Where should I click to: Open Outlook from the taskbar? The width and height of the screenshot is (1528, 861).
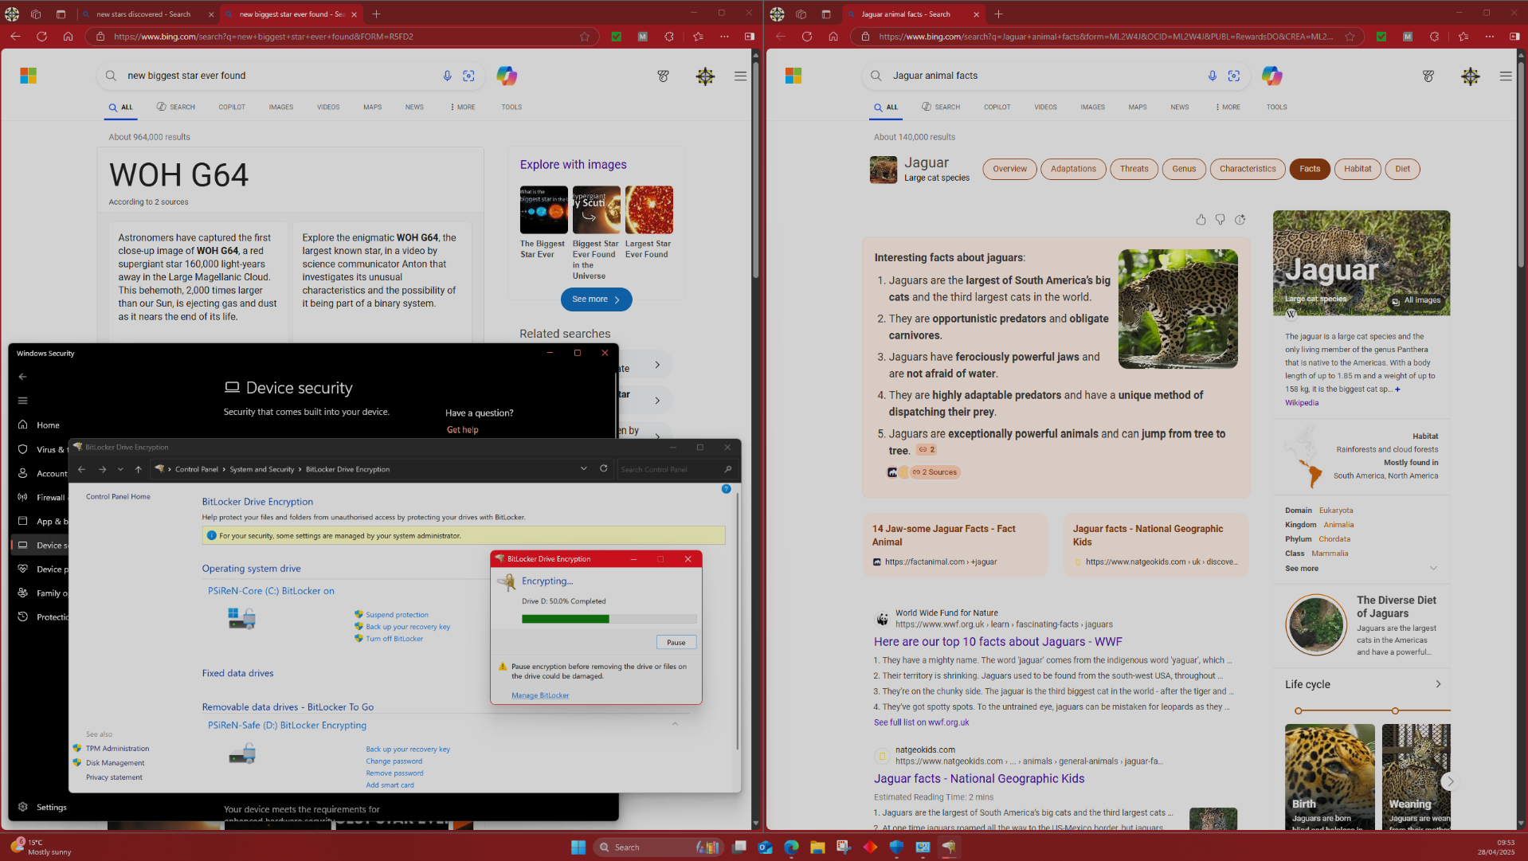[x=765, y=847]
